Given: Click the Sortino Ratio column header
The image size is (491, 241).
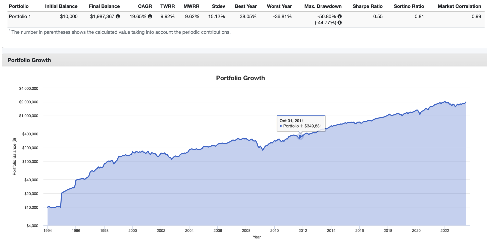Looking at the screenshot, I should coord(409,6).
